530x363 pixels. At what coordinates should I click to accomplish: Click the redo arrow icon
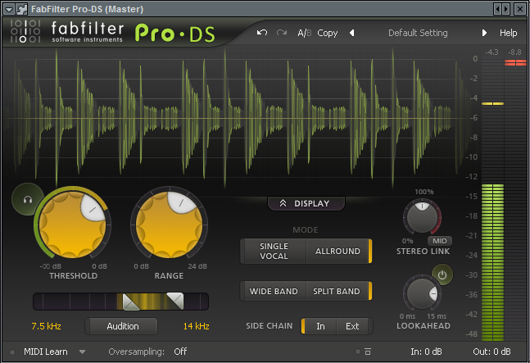283,33
